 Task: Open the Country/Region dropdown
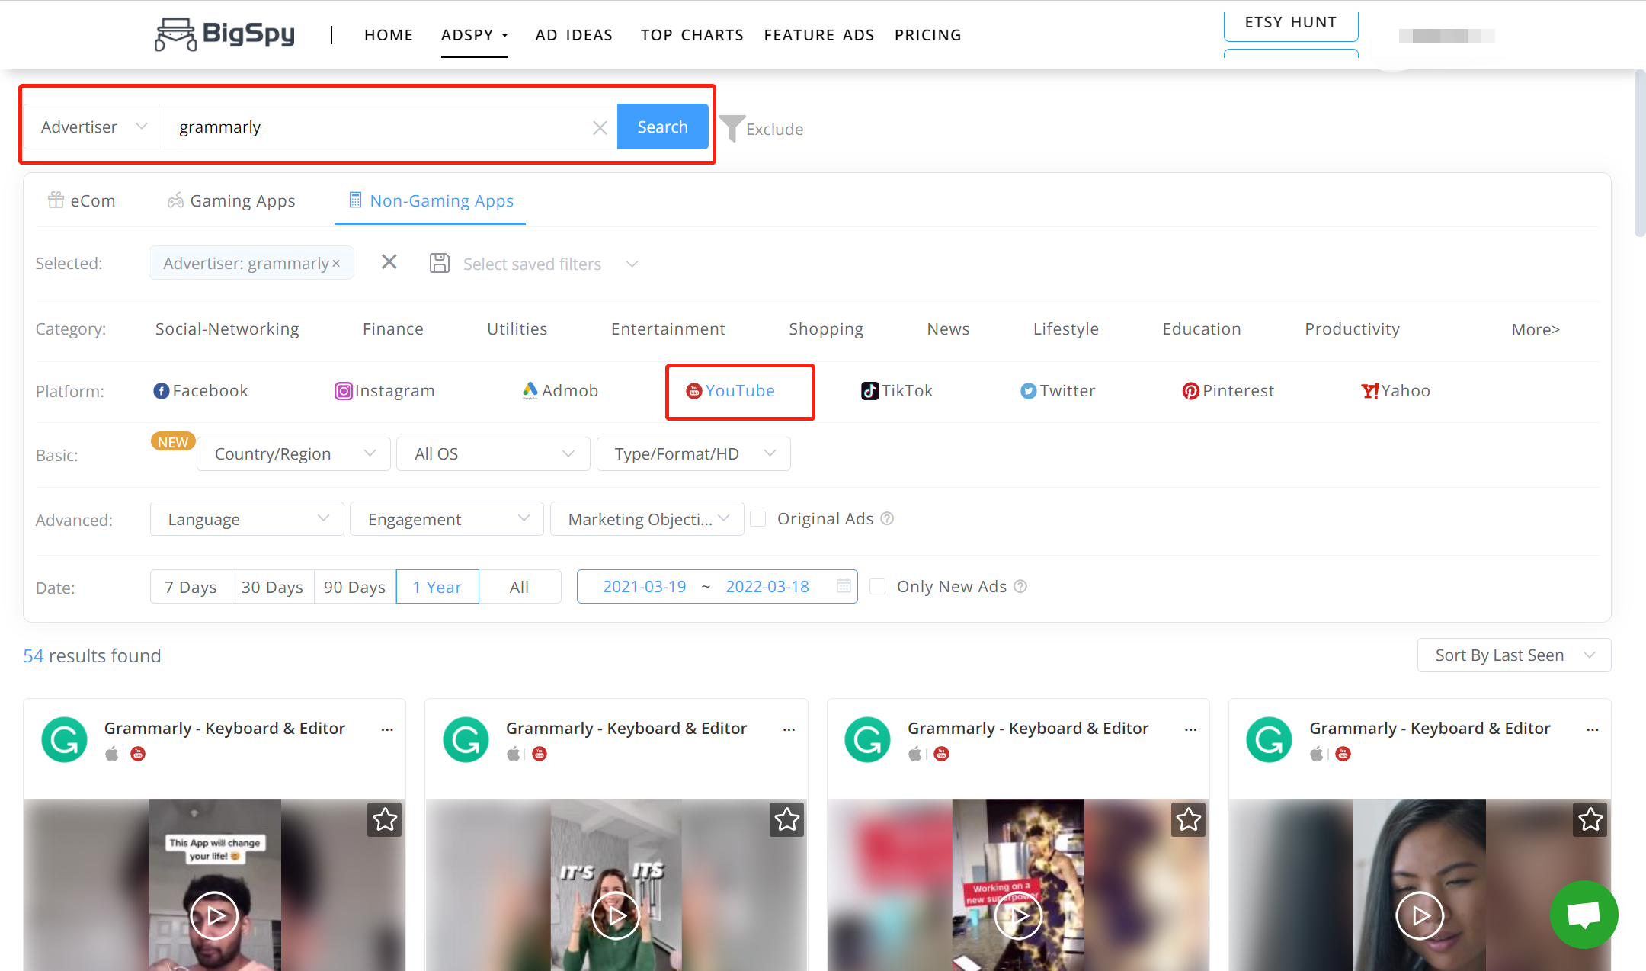click(293, 453)
